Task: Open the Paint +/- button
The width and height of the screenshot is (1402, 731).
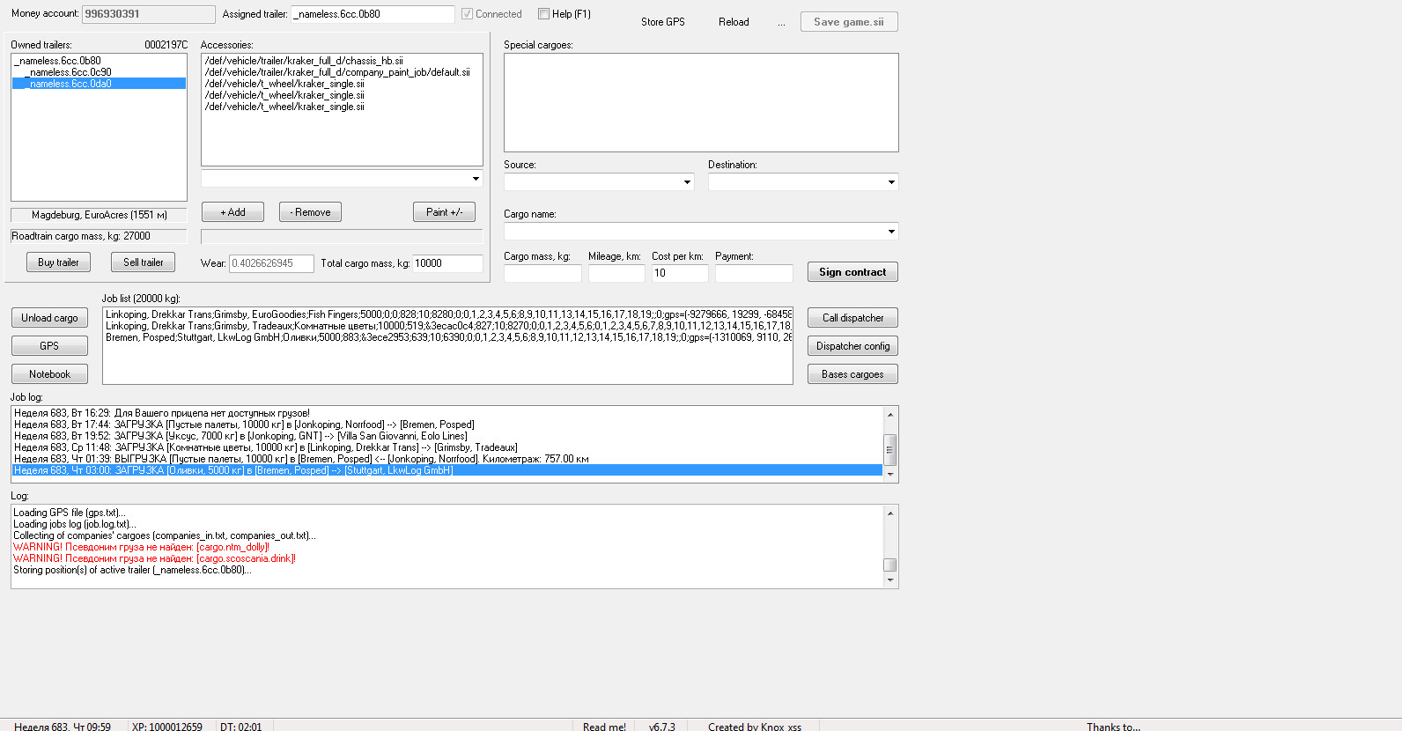Action: (x=444, y=212)
